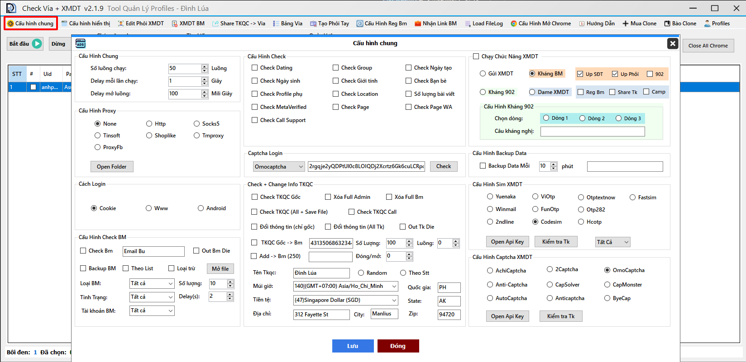This screenshot has height=362, width=746.
Task: Click the Nhận Link BM icon
Action: pyautogui.click(x=418, y=24)
